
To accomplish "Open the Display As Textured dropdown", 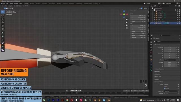I will tap(171, 91).
